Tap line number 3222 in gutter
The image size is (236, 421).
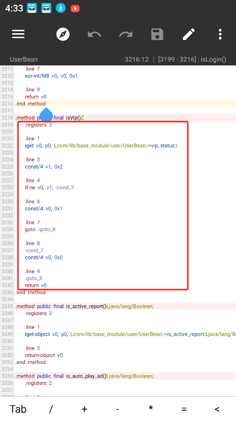(x=7, y=146)
